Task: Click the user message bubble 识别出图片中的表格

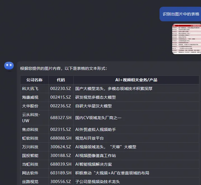Action: tap(180, 14)
